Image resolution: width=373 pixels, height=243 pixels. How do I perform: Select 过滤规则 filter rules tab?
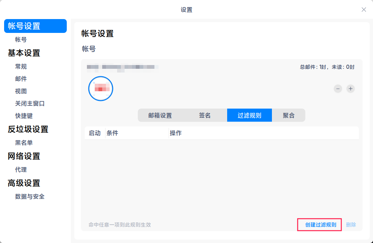click(x=249, y=115)
